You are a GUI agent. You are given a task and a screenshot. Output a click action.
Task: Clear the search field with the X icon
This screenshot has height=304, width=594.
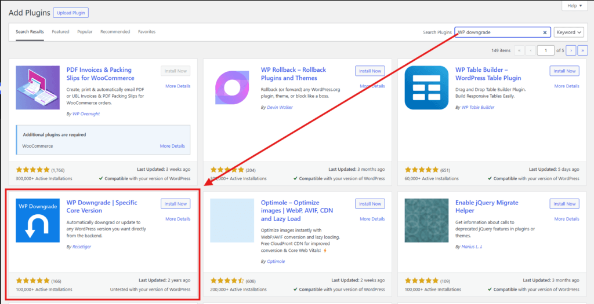tap(545, 32)
